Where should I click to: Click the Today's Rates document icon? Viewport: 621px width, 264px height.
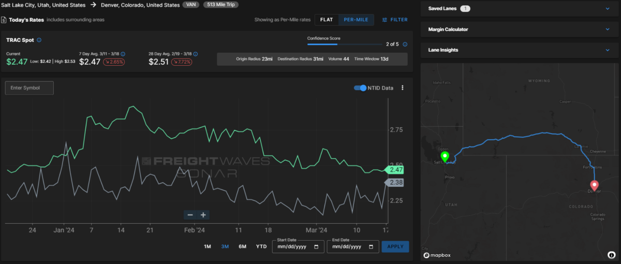point(4,20)
